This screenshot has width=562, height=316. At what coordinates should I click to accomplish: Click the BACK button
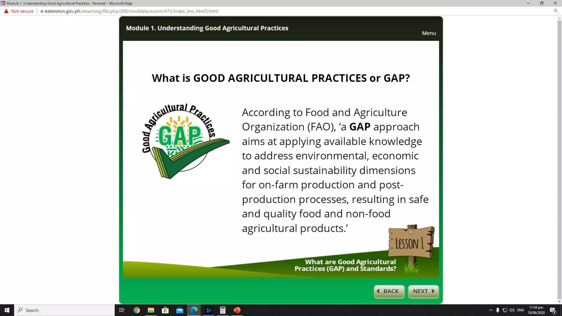pos(389,291)
